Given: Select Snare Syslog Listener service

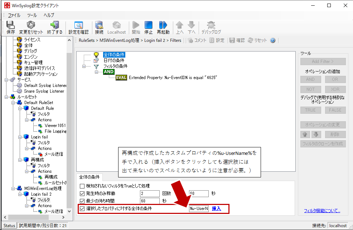Looking at the screenshot, I should (x=44, y=91).
